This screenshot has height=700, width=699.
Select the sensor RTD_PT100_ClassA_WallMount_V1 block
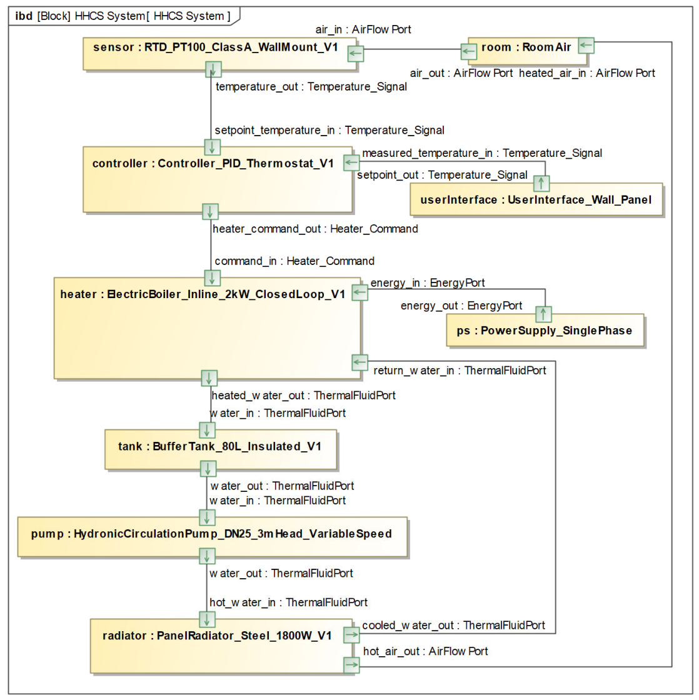(x=219, y=54)
